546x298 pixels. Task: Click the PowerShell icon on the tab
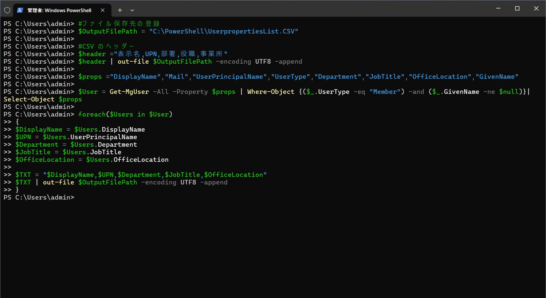(20, 10)
